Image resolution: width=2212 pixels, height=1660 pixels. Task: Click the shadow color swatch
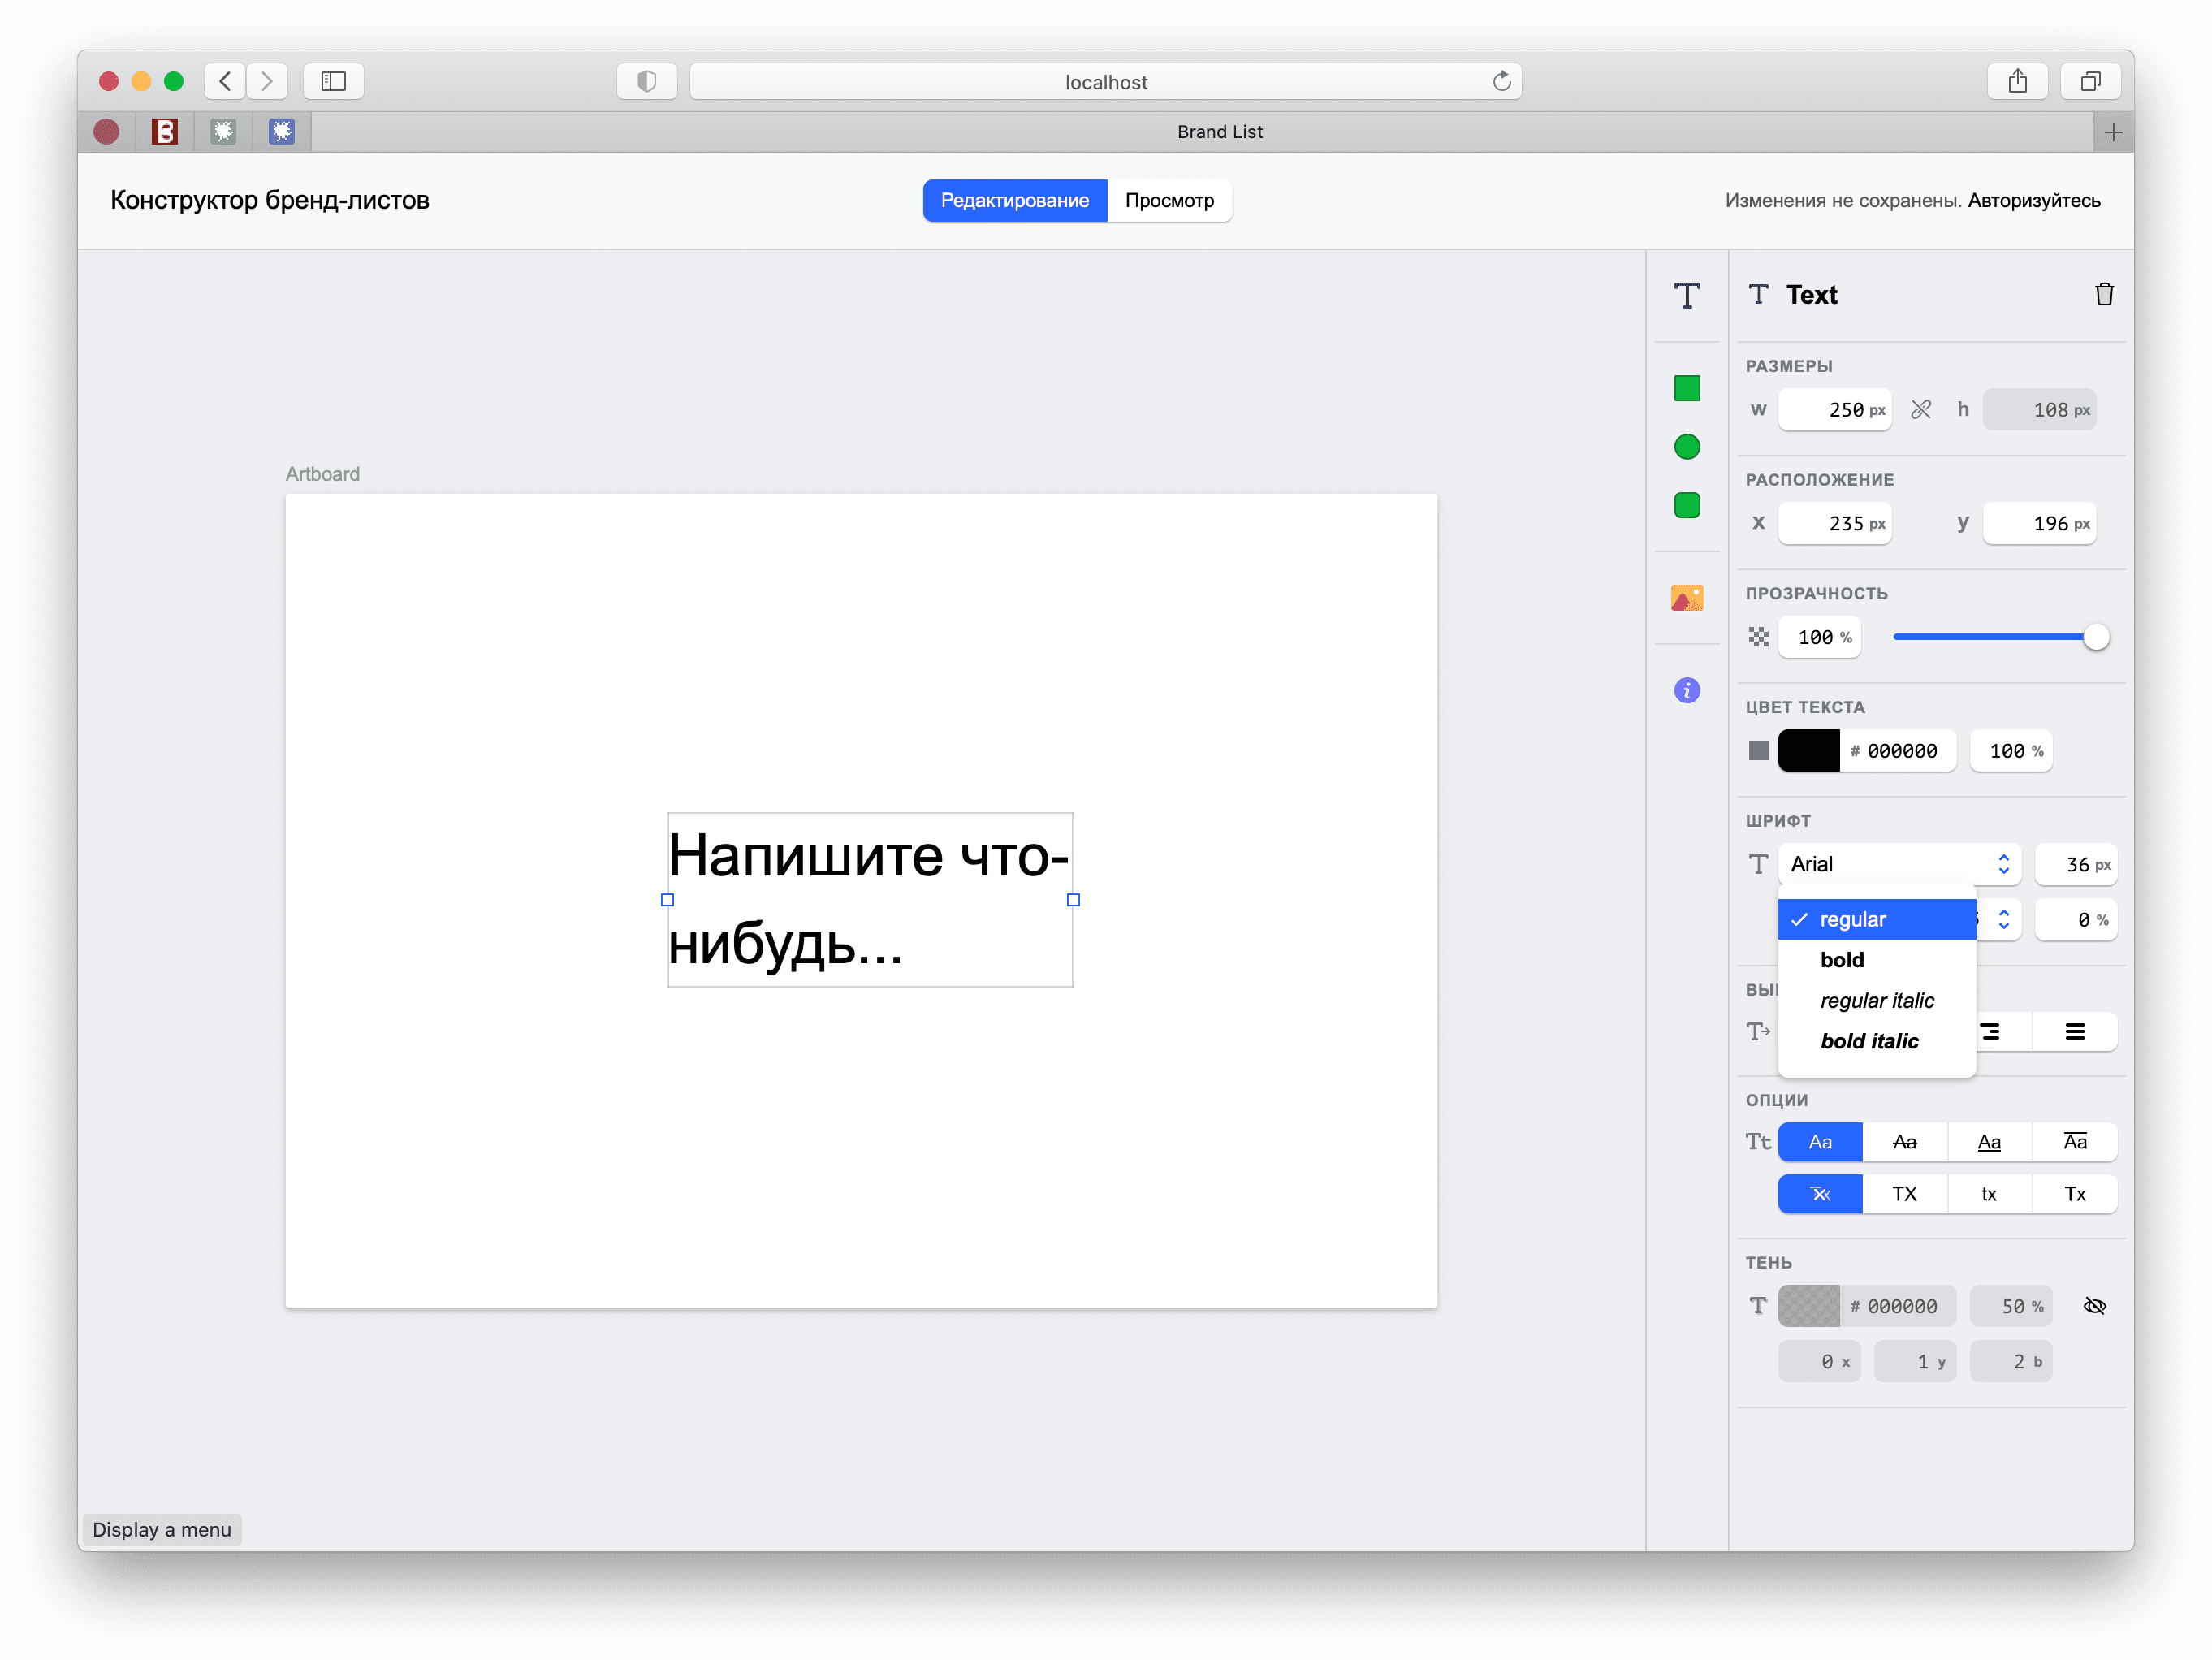tap(1808, 1305)
